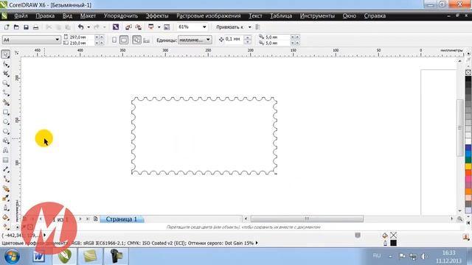Open the Windows Start menu
The height and width of the screenshot is (265, 472).
[12, 256]
